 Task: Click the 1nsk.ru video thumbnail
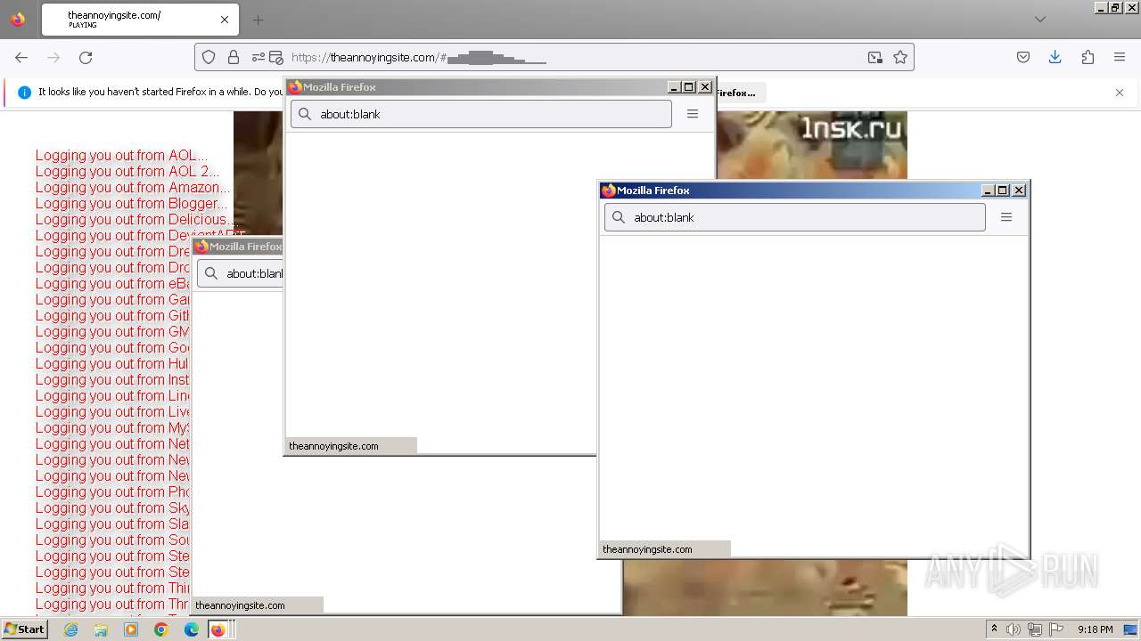(x=812, y=145)
